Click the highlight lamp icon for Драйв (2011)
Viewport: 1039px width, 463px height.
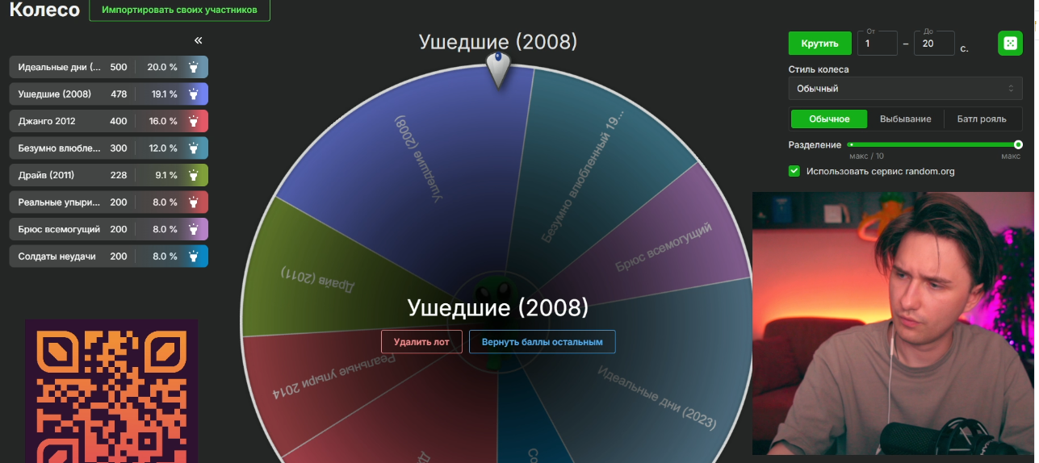[193, 175]
